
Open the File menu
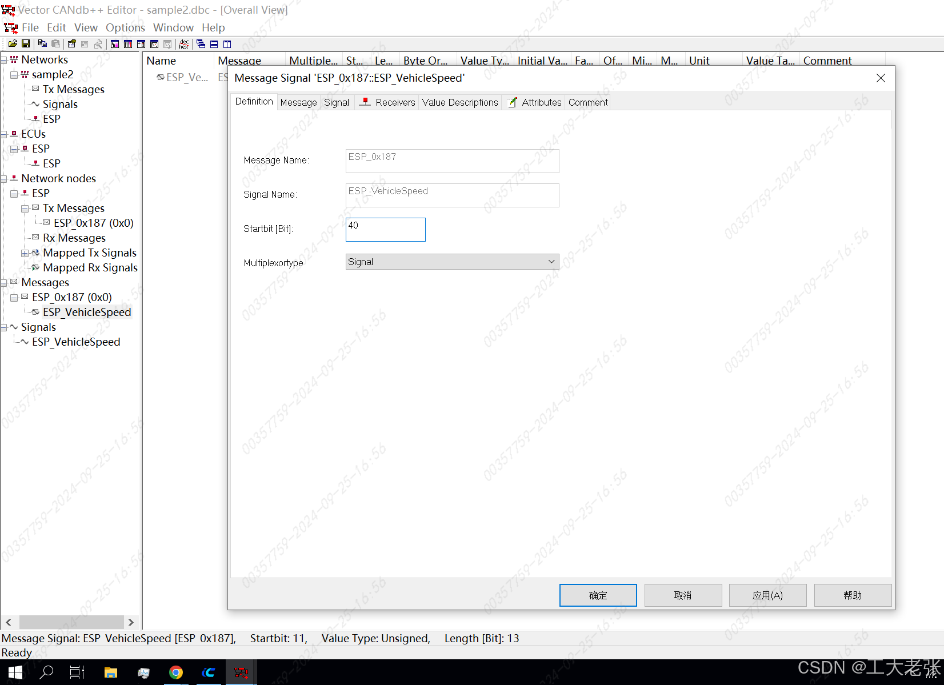pos(30,27)
